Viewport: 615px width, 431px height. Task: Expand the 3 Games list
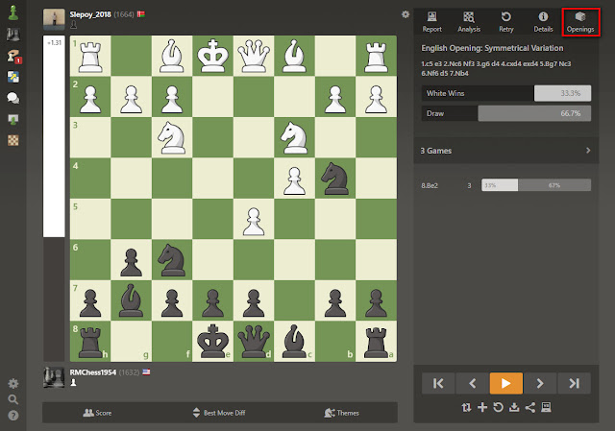pyautogui.click(x=506, y=151)
